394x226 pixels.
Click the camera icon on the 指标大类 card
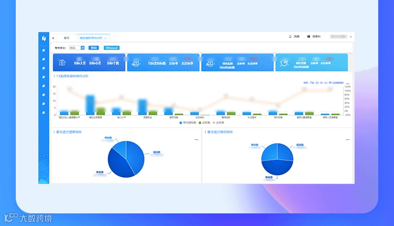[x=62, y=63]
